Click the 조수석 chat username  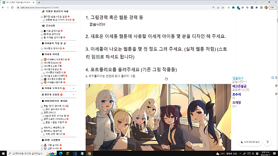(x=237, y=94)
